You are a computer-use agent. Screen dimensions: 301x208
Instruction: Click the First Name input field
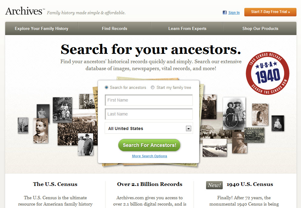[149, 100]
